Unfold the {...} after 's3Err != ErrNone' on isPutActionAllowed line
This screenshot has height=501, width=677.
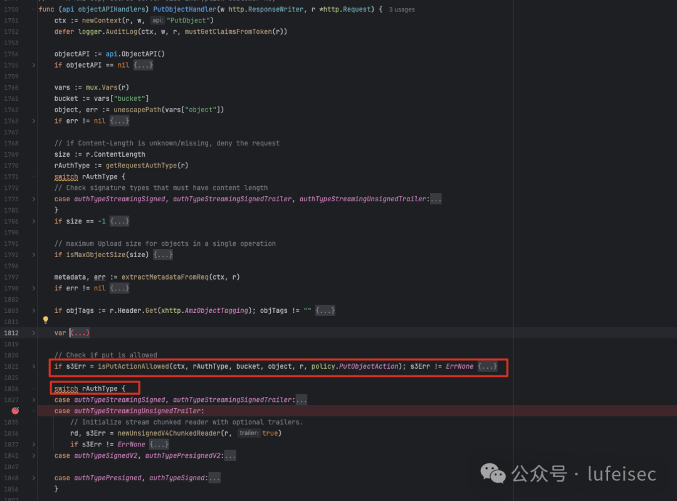pyautogui.click(x=488, y=366)
